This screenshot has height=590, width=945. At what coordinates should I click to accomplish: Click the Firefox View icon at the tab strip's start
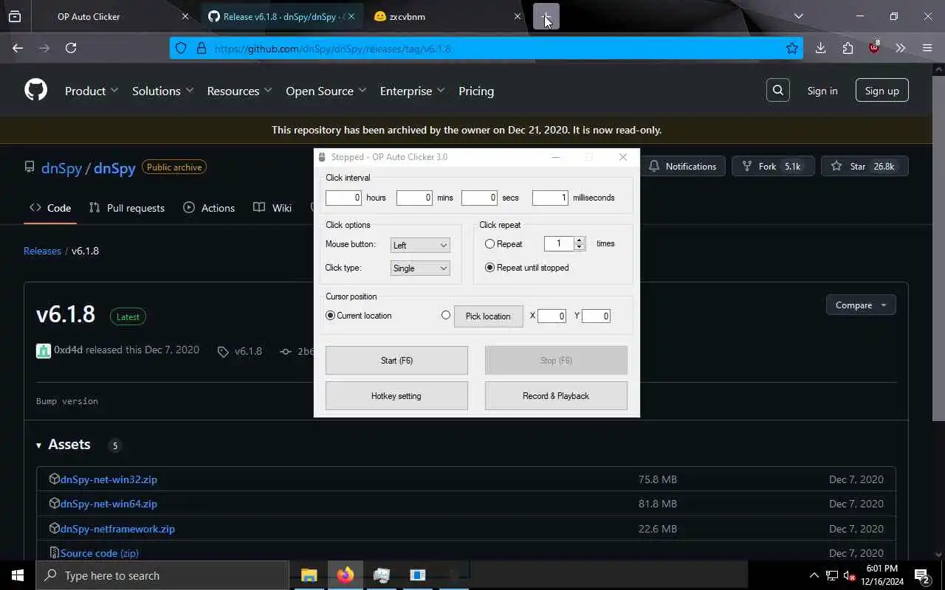coord(15,16)
